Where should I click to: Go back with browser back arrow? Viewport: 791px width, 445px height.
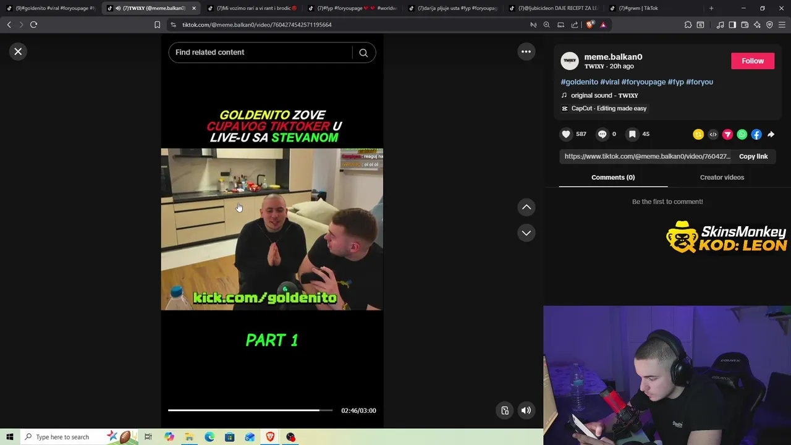coord(9,25)
